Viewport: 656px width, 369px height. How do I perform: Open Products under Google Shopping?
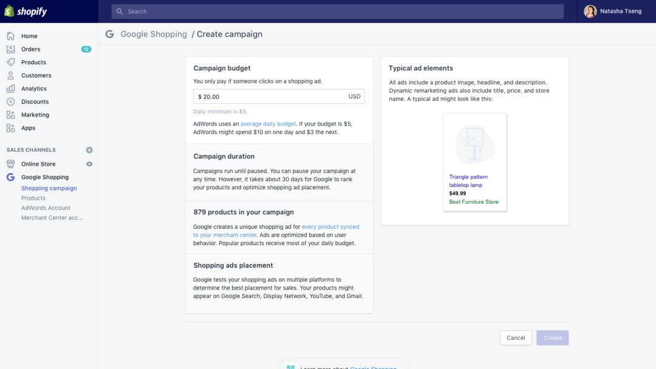tap(33, 198)
